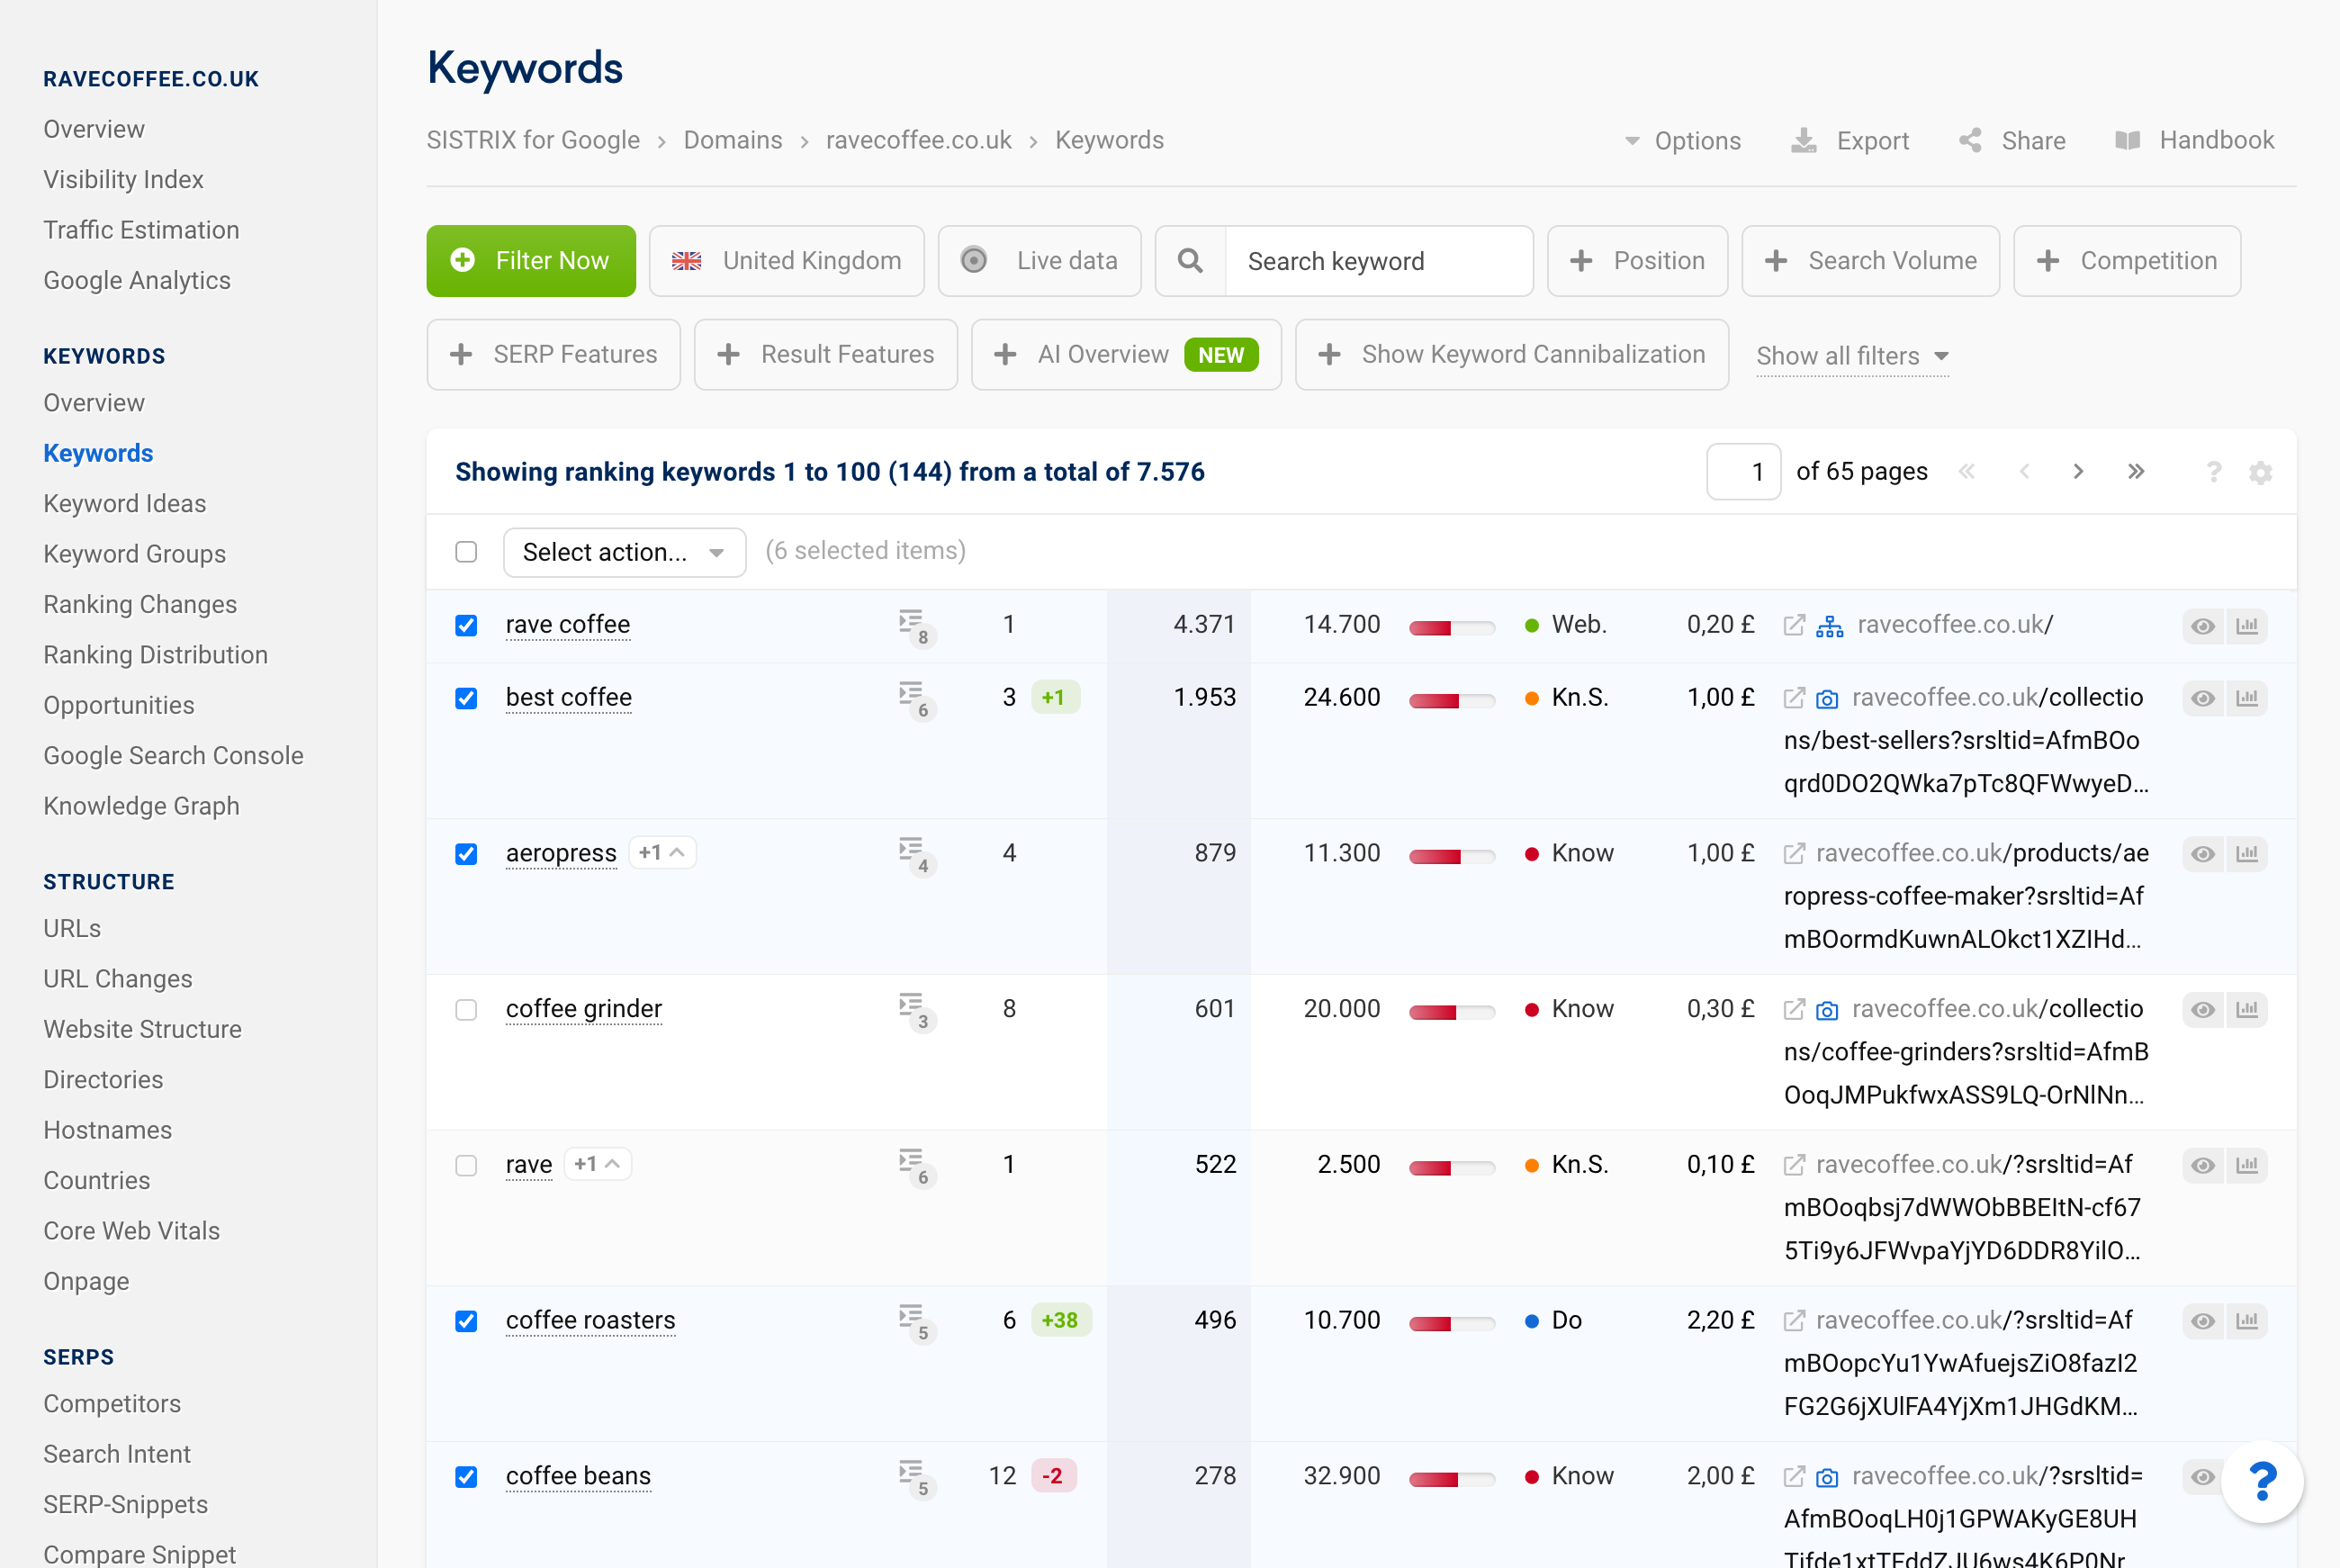Open Live data selector
This screenshot has width=2340, height=1568.
pos(1039,261)
